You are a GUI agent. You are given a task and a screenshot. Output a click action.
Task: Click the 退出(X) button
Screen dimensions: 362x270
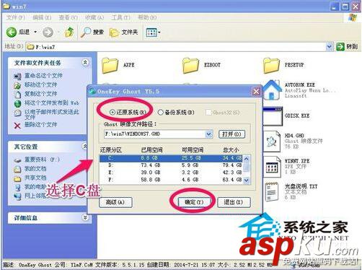(x=234, y=202)
